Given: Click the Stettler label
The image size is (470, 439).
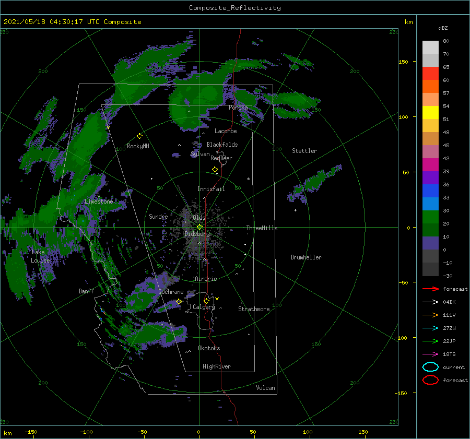Looking at the screenshot, I should coord(304,151).
